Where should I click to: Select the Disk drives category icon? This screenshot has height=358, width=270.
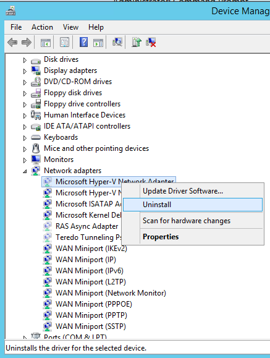click(x=36, y=61)
